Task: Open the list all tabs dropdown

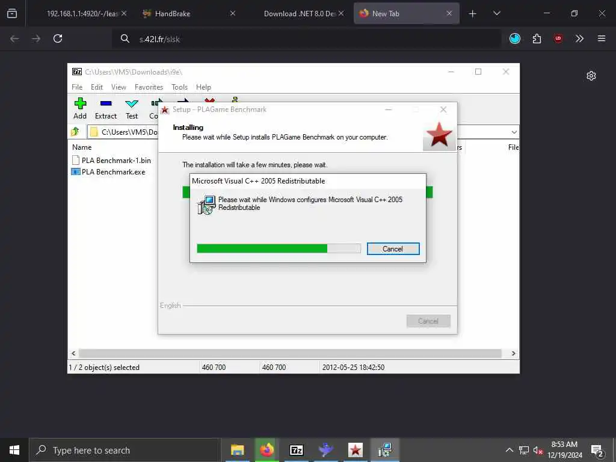Action: click(x=496, y=13)
